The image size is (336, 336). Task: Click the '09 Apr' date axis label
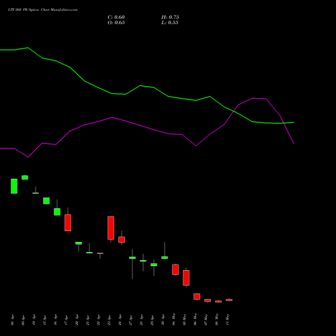[x=23, y=320]
